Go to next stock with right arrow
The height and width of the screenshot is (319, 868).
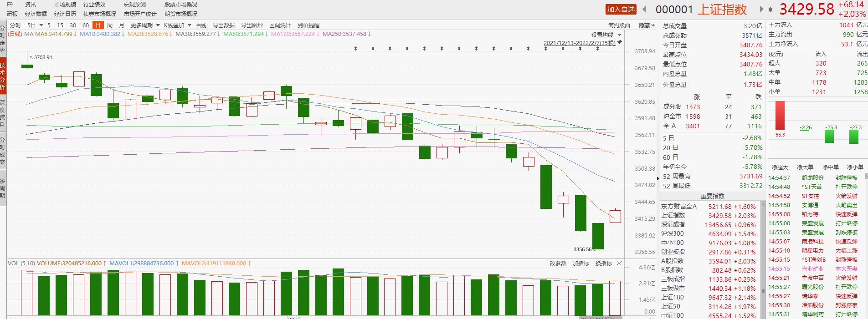tap(761, 9)
